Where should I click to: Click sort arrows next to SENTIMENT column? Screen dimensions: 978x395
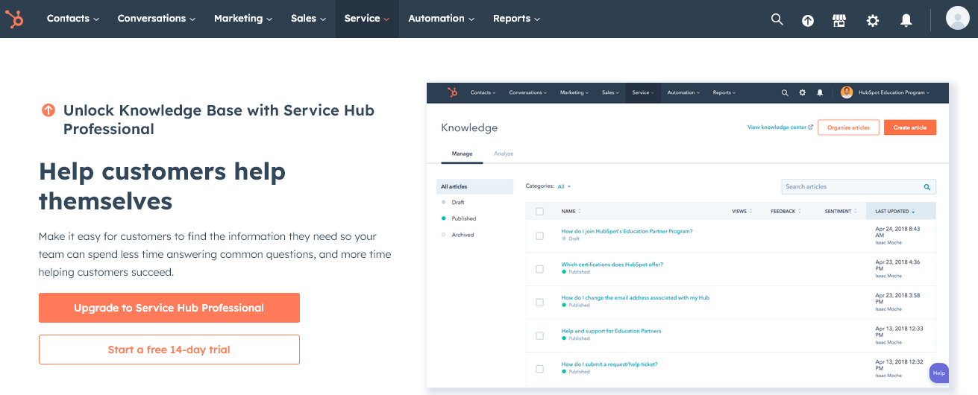point(856,212)
